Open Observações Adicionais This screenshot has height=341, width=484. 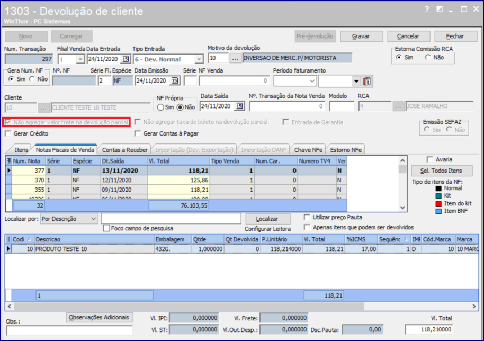click(x=100, y=318)
